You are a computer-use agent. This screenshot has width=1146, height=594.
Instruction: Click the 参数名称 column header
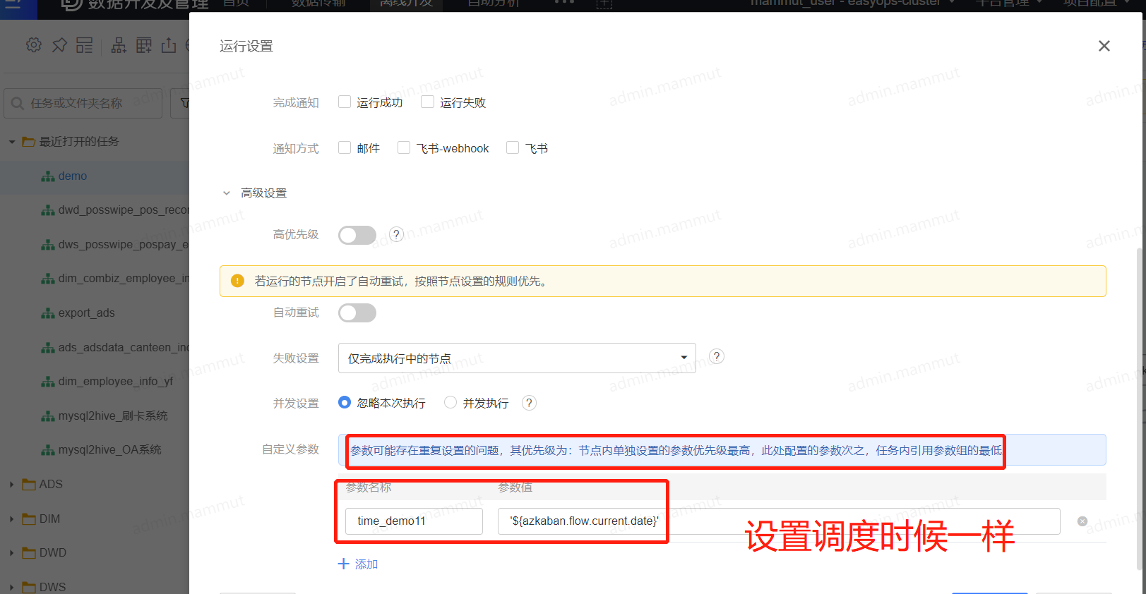(x=369, y=487)
